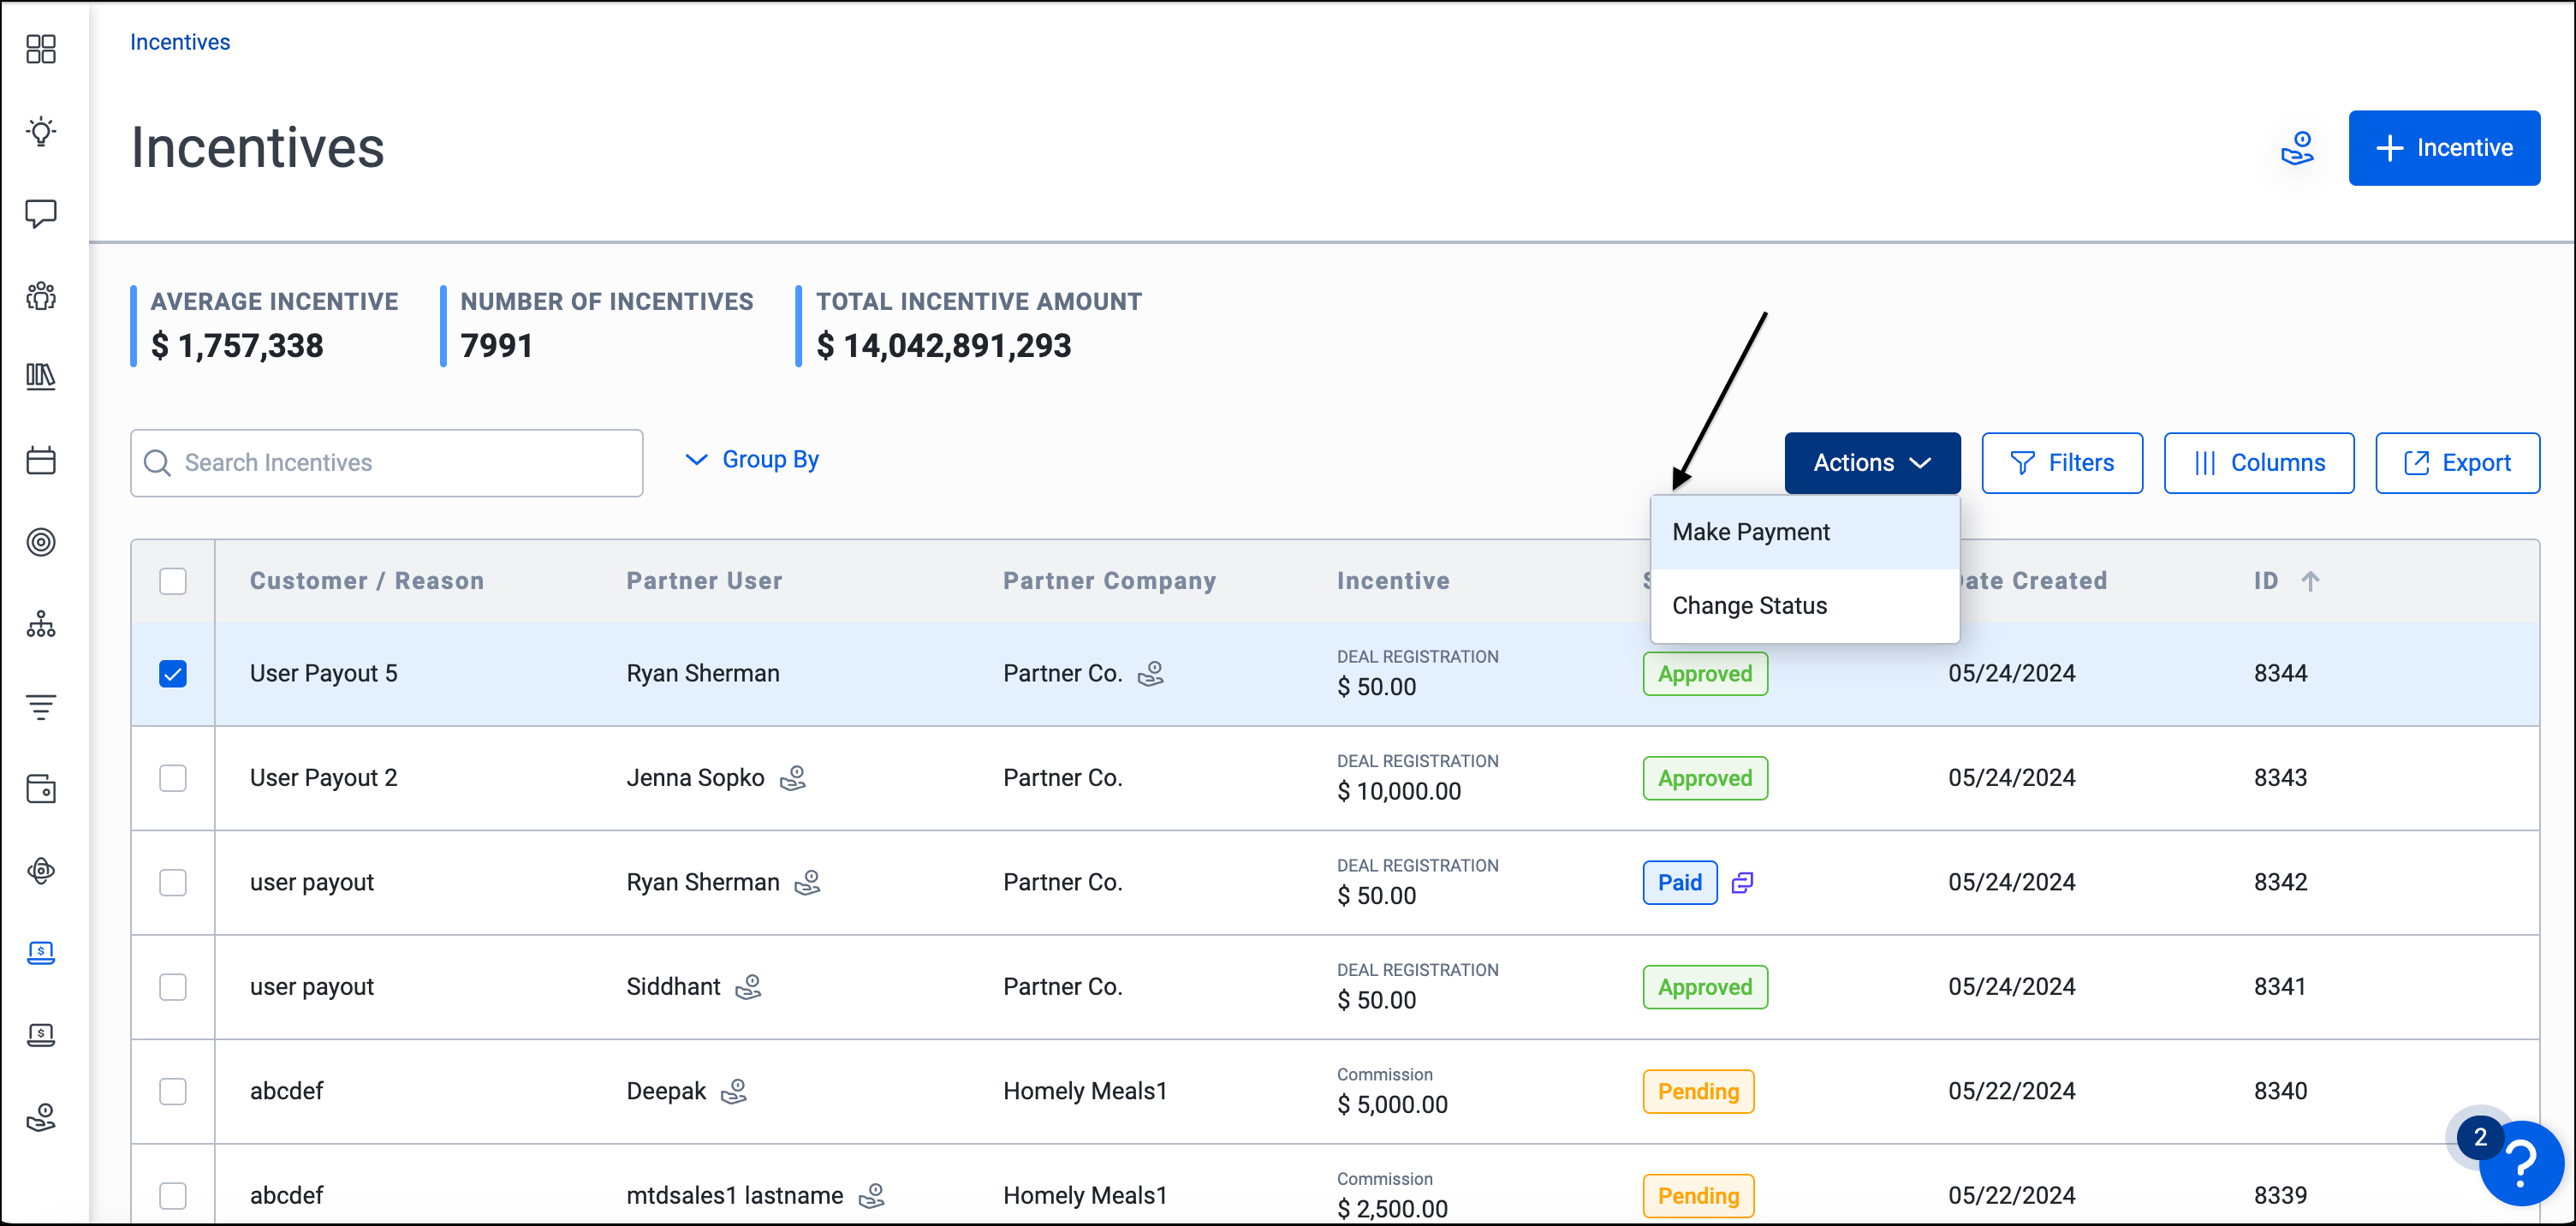Select Make Payment from Actions menu
2576x1226 pixels.
click(x=1804, y=532)
